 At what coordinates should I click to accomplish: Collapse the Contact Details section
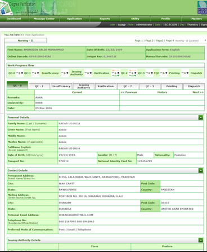[201, 170]
